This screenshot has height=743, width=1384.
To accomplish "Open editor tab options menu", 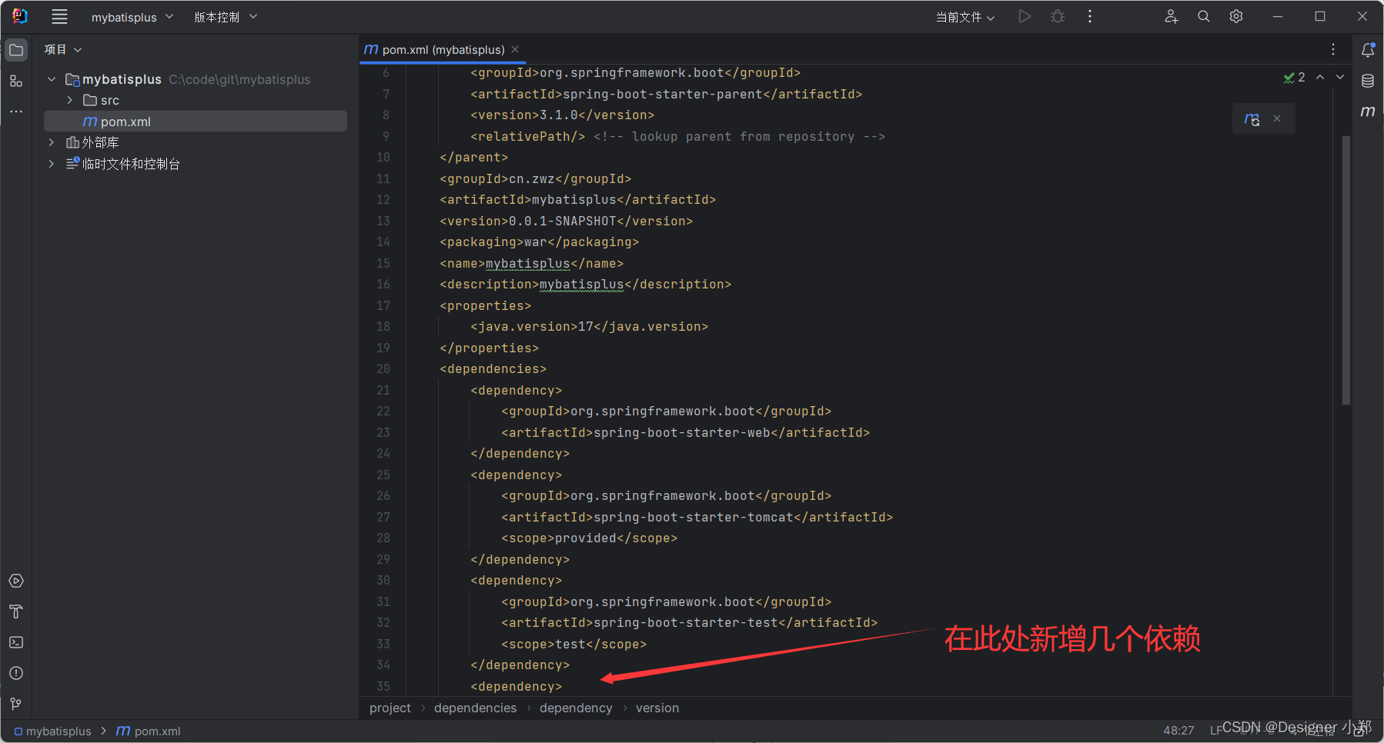I will 1333,49.
